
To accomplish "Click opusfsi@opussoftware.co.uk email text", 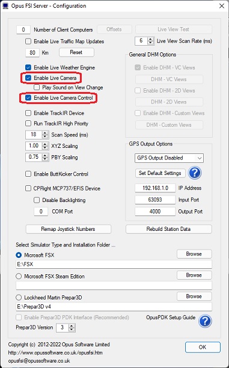I will click(39, 361).
